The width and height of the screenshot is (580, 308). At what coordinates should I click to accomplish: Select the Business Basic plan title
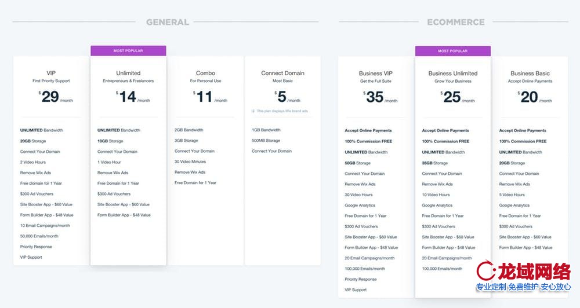pos(530,74)
